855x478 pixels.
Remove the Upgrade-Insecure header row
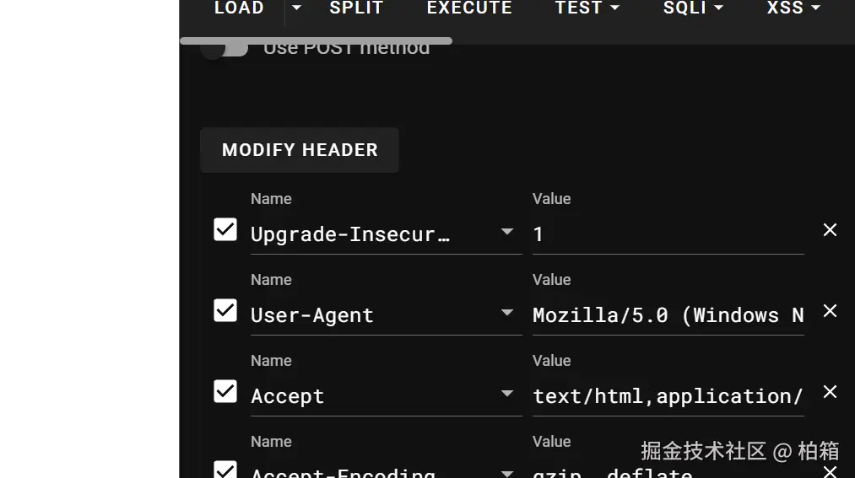[x=830, y=230]
